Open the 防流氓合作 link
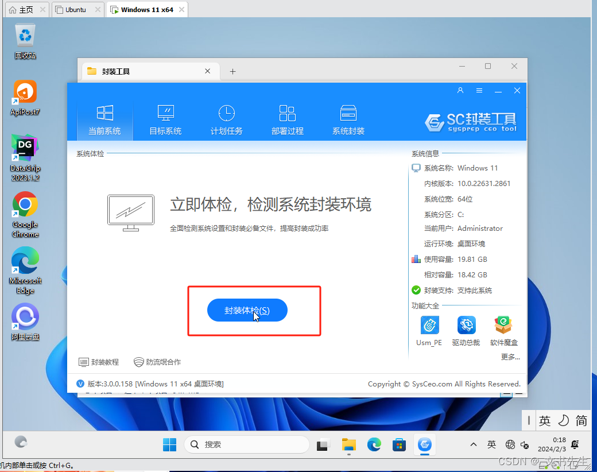The width and height of the screenshot is (597, 472). 157,362
